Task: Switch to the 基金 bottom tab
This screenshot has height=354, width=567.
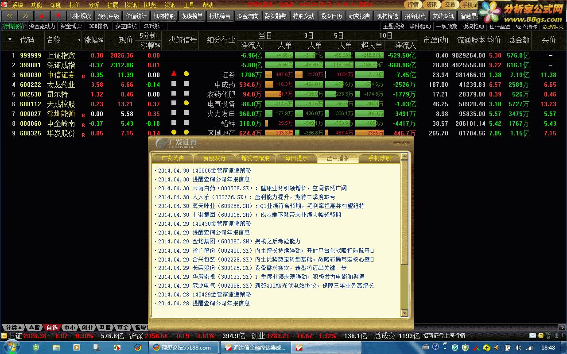Action: click(122, 327)
